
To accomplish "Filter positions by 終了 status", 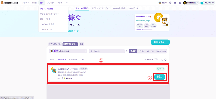I will coord(84,60).
